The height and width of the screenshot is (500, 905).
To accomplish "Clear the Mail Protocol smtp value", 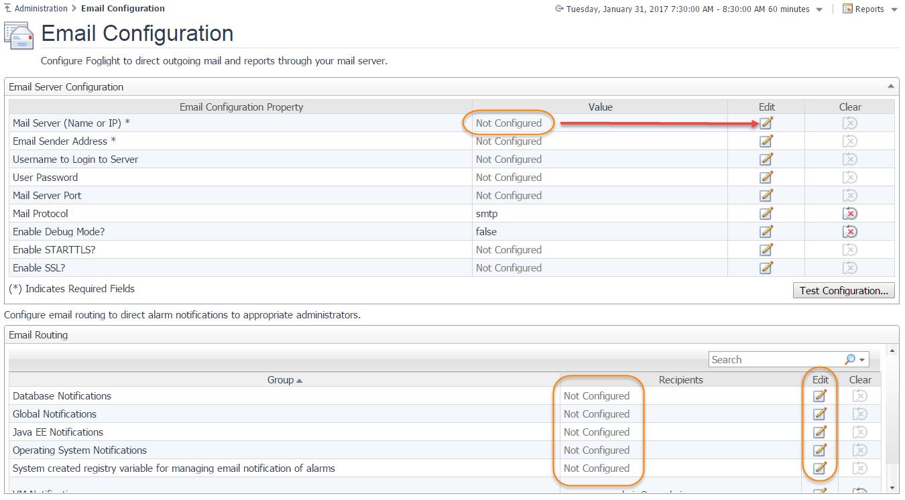I will pos(849,214).
